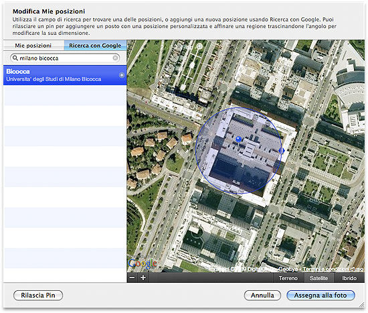Switch map view to Terreno
The height and width of the screenshot is (313, 368).
pos(288,278)
